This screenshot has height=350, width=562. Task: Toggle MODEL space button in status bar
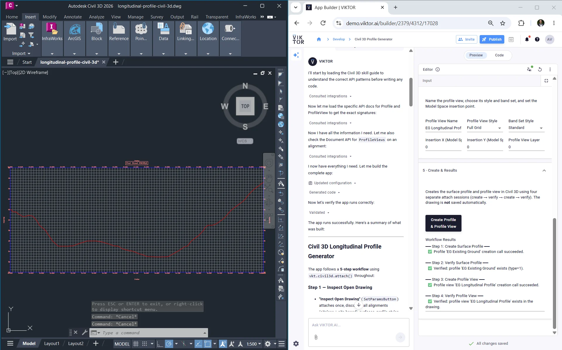[122, 344]
